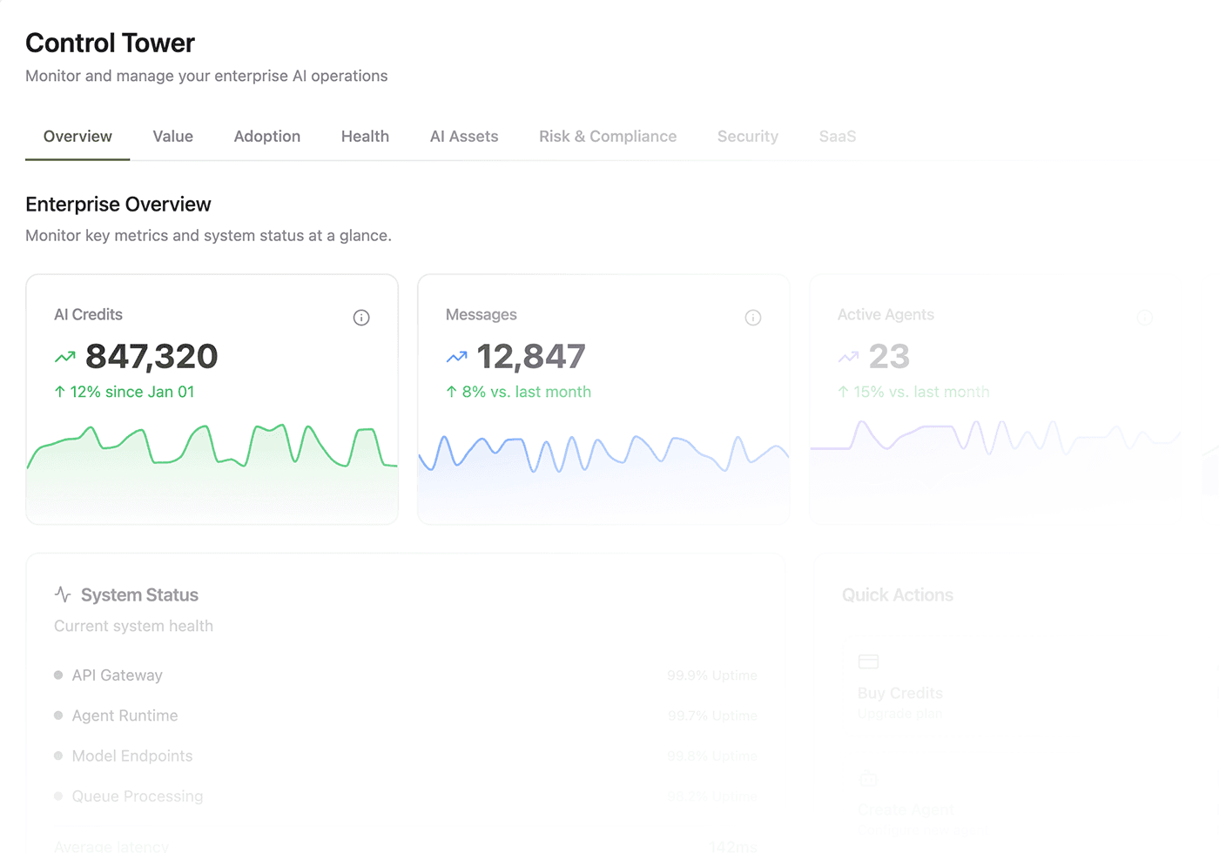Click the AI Credits green sparkline chart

click(212, 473)
